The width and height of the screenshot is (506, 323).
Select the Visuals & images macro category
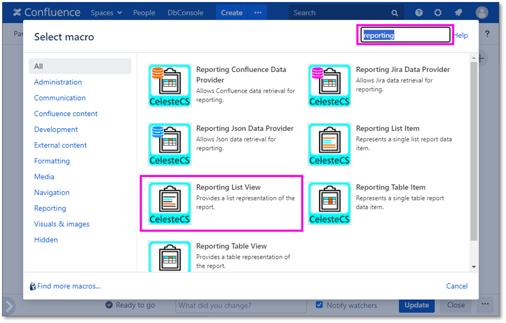coord(62,225)
